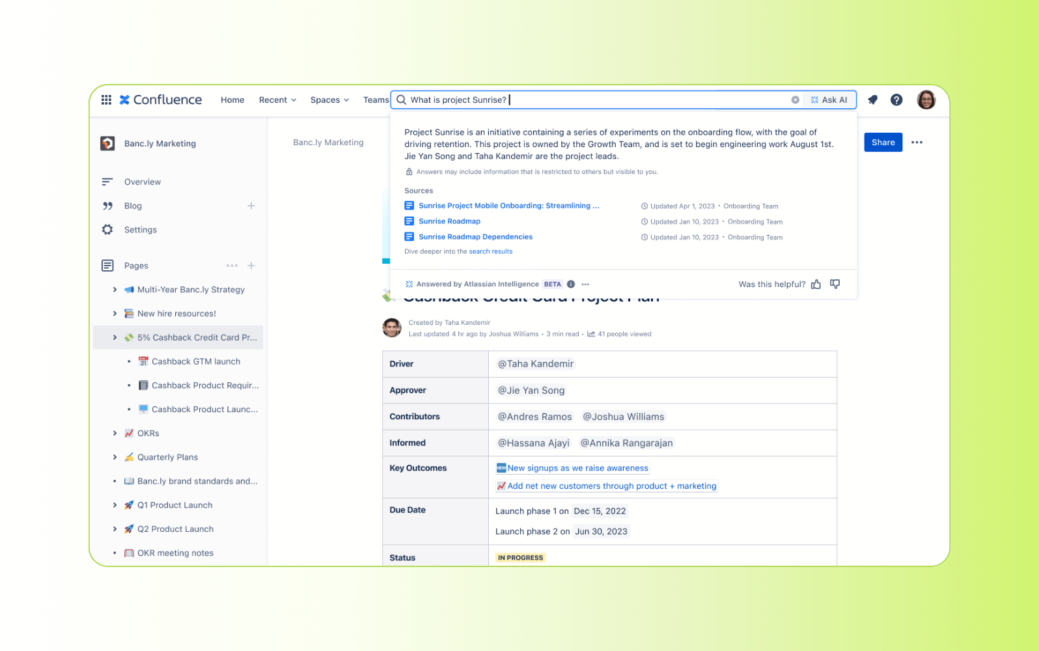This screenshot has width=1039, height=651.
Task: Open Sunrise Roadmap source link
Action: pos(449,221)
